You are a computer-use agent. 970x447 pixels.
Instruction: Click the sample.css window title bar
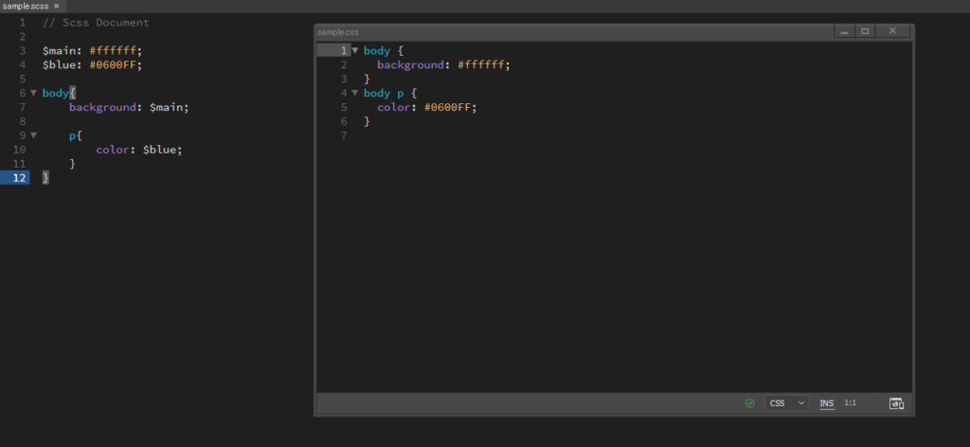tap(568, 31)
